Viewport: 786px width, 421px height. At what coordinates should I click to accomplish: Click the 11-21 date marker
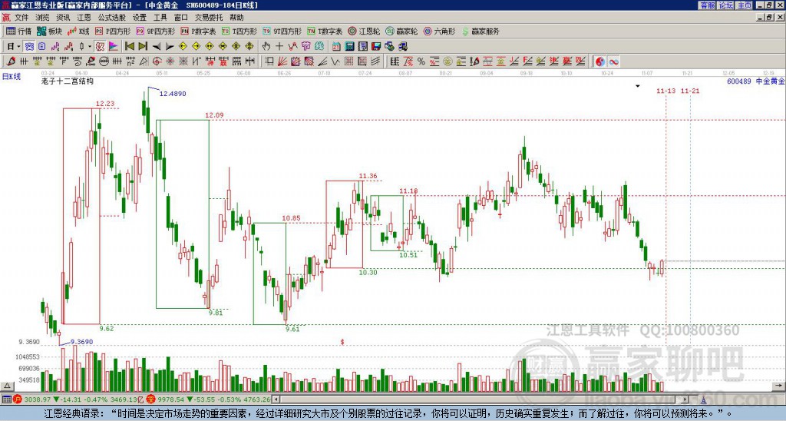tap(690, 91)
